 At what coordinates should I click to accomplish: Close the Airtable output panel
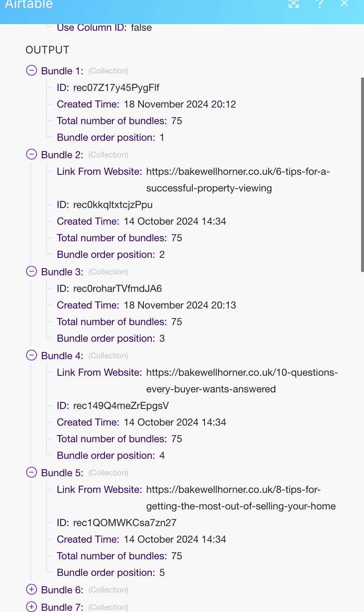344,4
